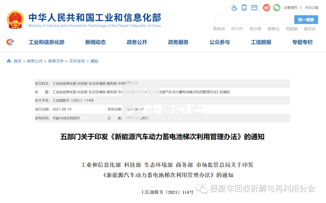Go to 政务服务 navigation item
This screenshot has height=203, width=326.
pyautogui.click(x=178, y=42)
